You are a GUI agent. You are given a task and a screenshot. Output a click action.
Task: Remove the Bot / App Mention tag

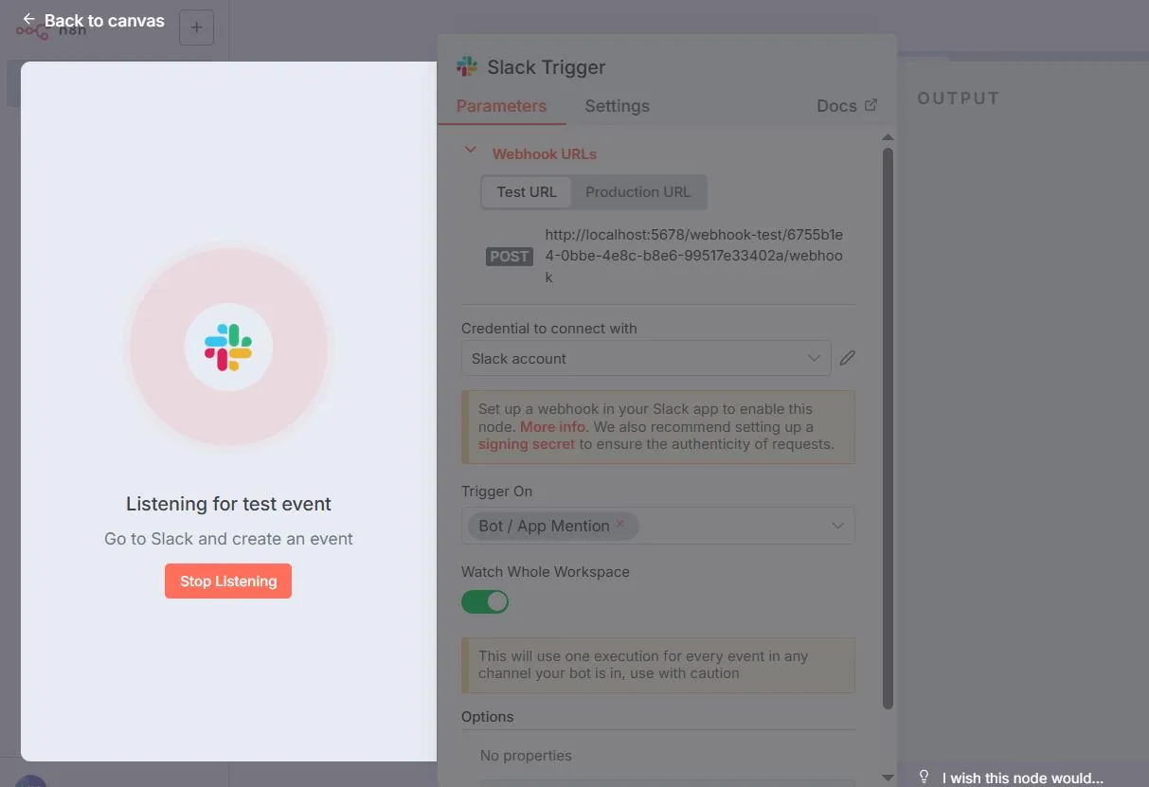point(619,524)
